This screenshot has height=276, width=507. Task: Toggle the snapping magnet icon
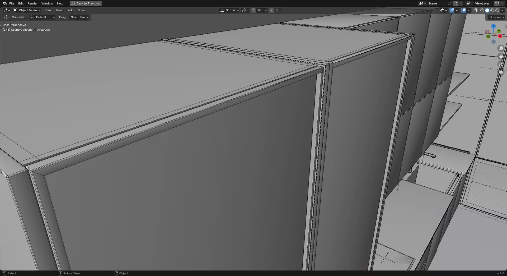[253, 10]
